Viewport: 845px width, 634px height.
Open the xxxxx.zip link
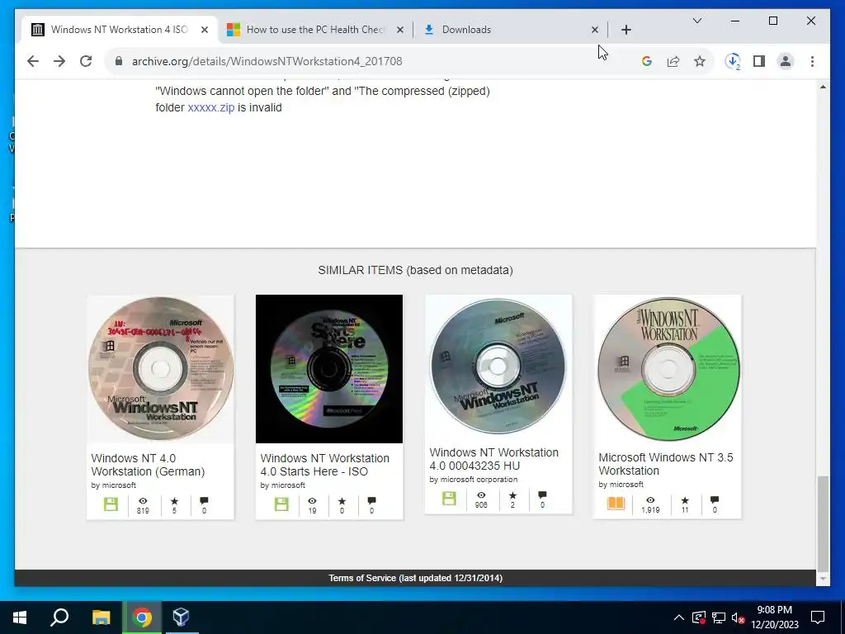click(210, 107)
